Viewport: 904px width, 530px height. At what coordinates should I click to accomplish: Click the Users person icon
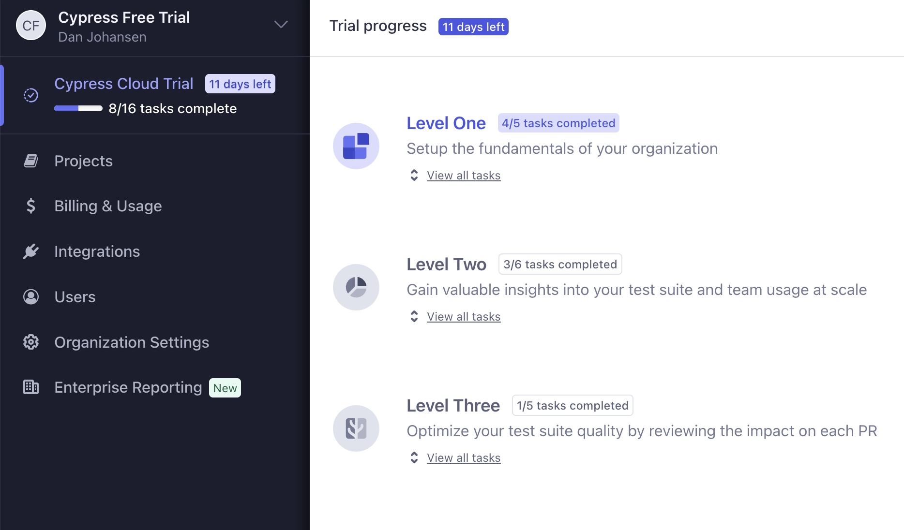(x=30, y=296)
